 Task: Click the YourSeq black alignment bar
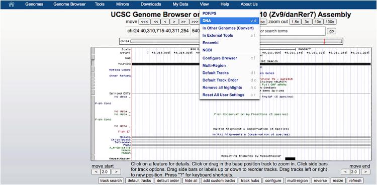point(251,64)
